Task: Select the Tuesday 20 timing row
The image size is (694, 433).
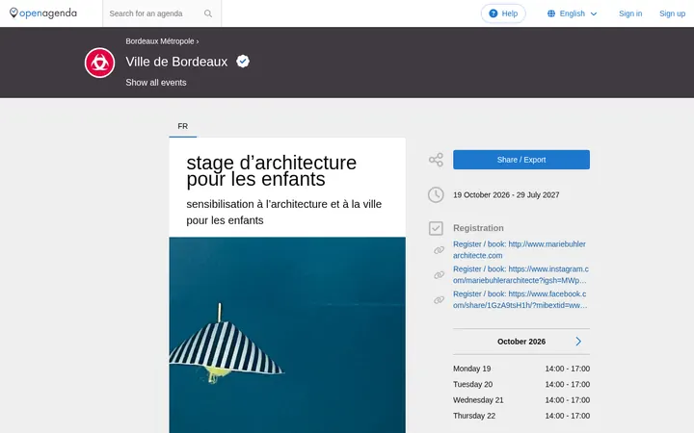Action: click(520, 384)
